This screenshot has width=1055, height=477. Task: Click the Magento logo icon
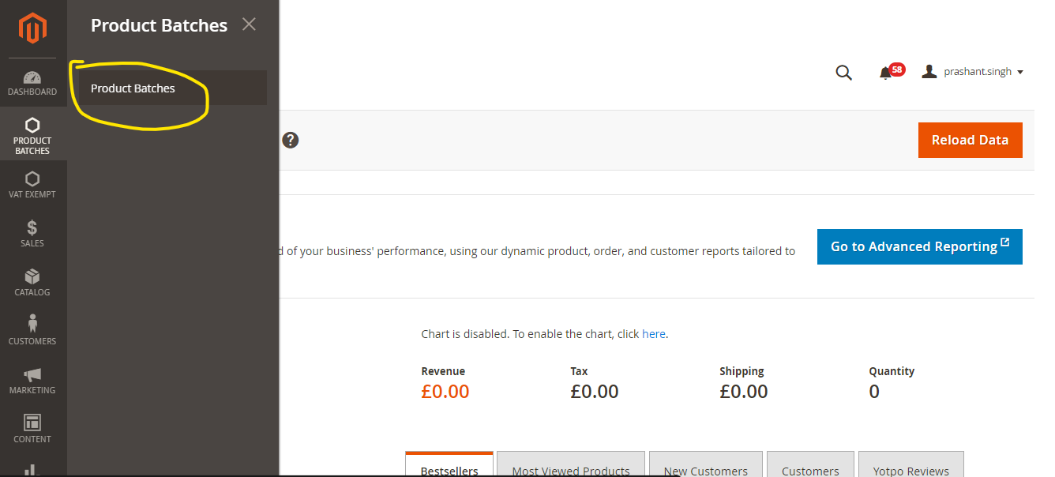pyautogui.click(x=32, y=29)
